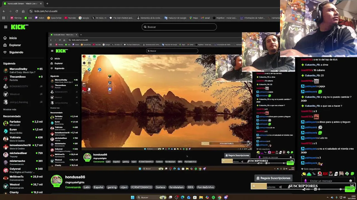Open the Windows Start menu

coord(132,197)
